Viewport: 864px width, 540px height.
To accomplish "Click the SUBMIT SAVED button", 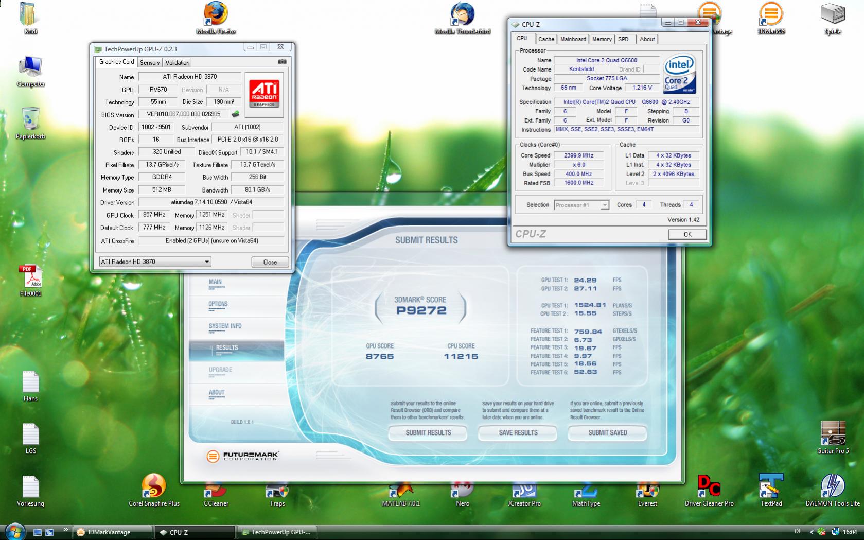I will (607, 433).
